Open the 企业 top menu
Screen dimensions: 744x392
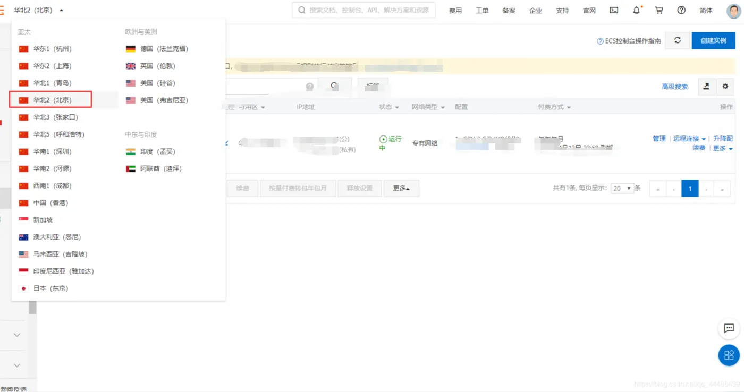(536, 11)
